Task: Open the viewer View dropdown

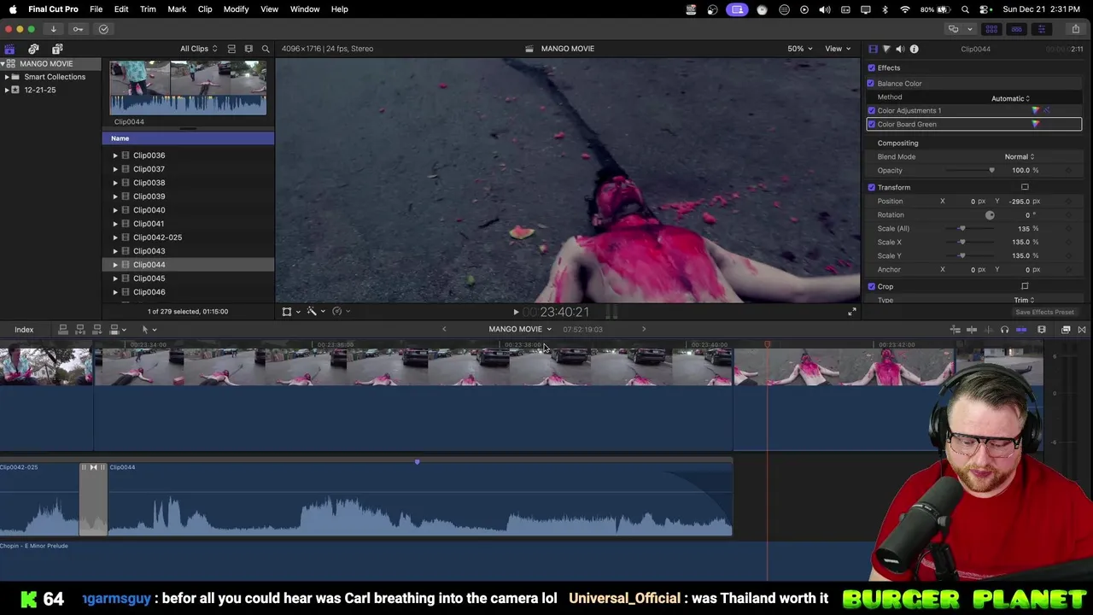Action: click(x=837, y=49)
